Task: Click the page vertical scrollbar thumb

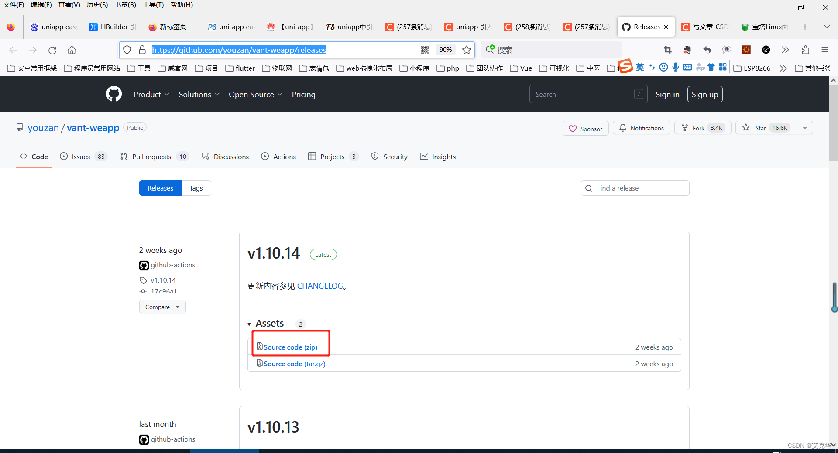Action: (833, 123)
